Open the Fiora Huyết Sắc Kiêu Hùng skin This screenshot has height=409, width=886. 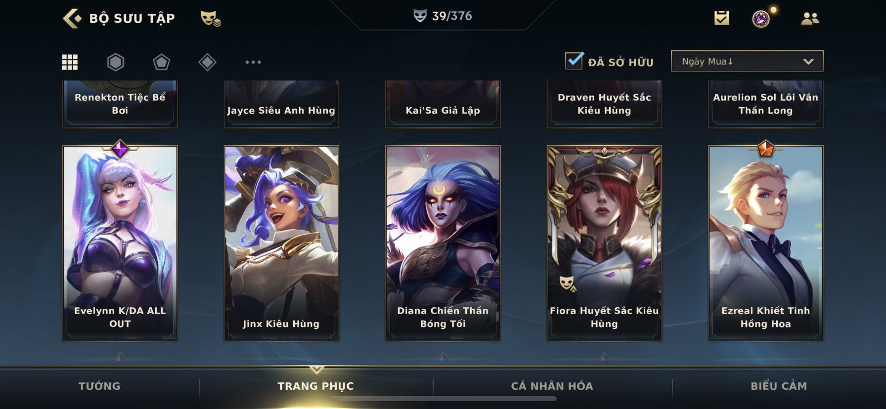point(604,243)
